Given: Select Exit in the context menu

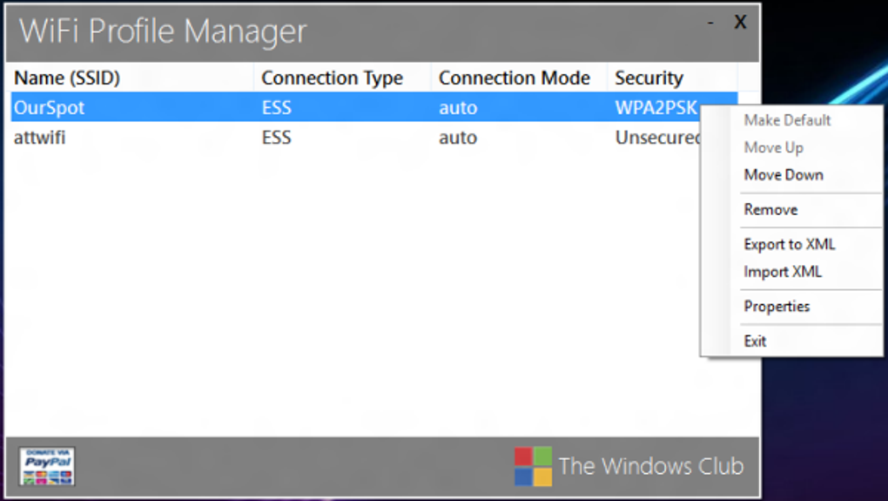Looking at the screenshot, I should (755, 342).
